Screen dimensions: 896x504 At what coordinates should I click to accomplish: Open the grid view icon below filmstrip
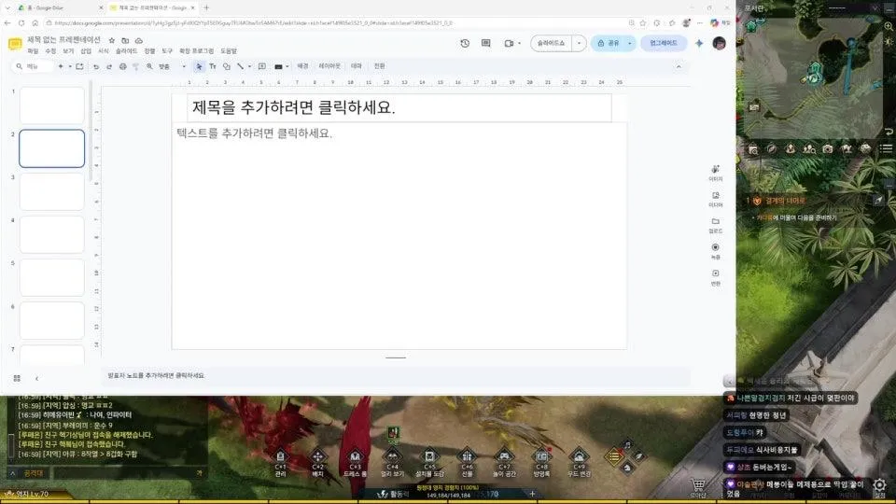[17, 378]
